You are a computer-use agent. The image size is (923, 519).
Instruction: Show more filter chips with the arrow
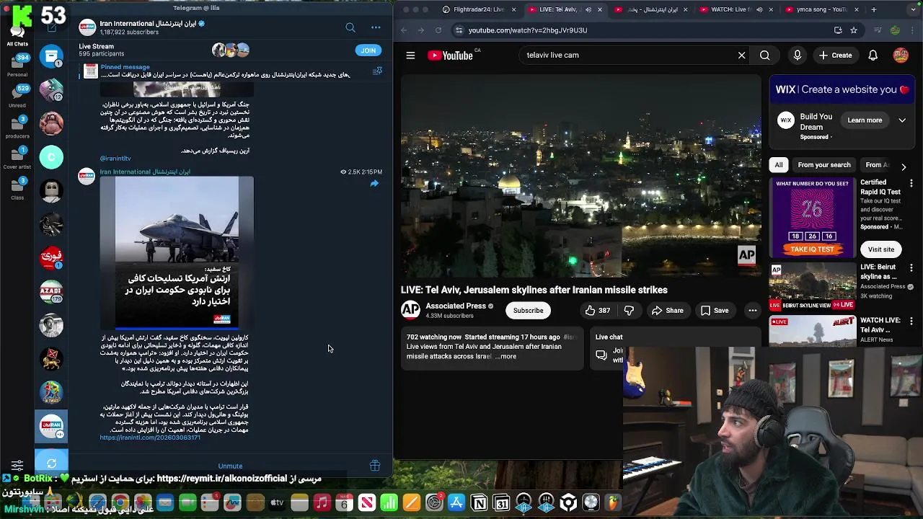(x=904, y=167)
